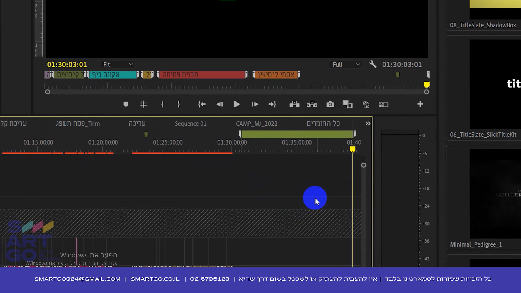Screen dimensions: 521x293
Task: Open monitor settings wrench icon
Action: (373, 65)
